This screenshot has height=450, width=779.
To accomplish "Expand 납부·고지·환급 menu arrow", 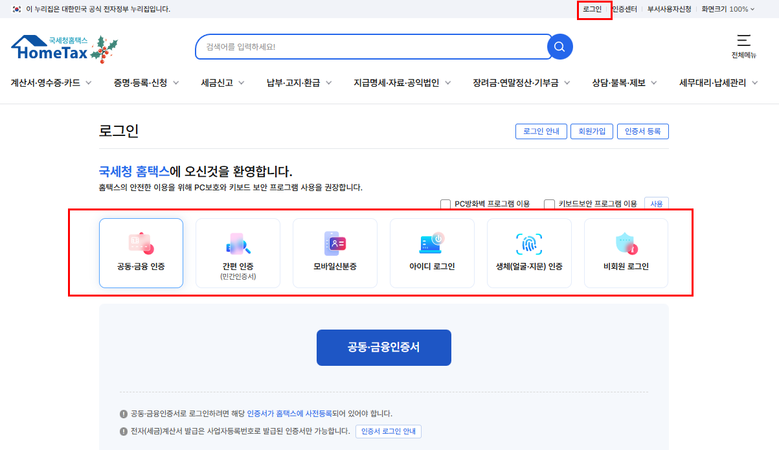I will [x=328, y=83].
